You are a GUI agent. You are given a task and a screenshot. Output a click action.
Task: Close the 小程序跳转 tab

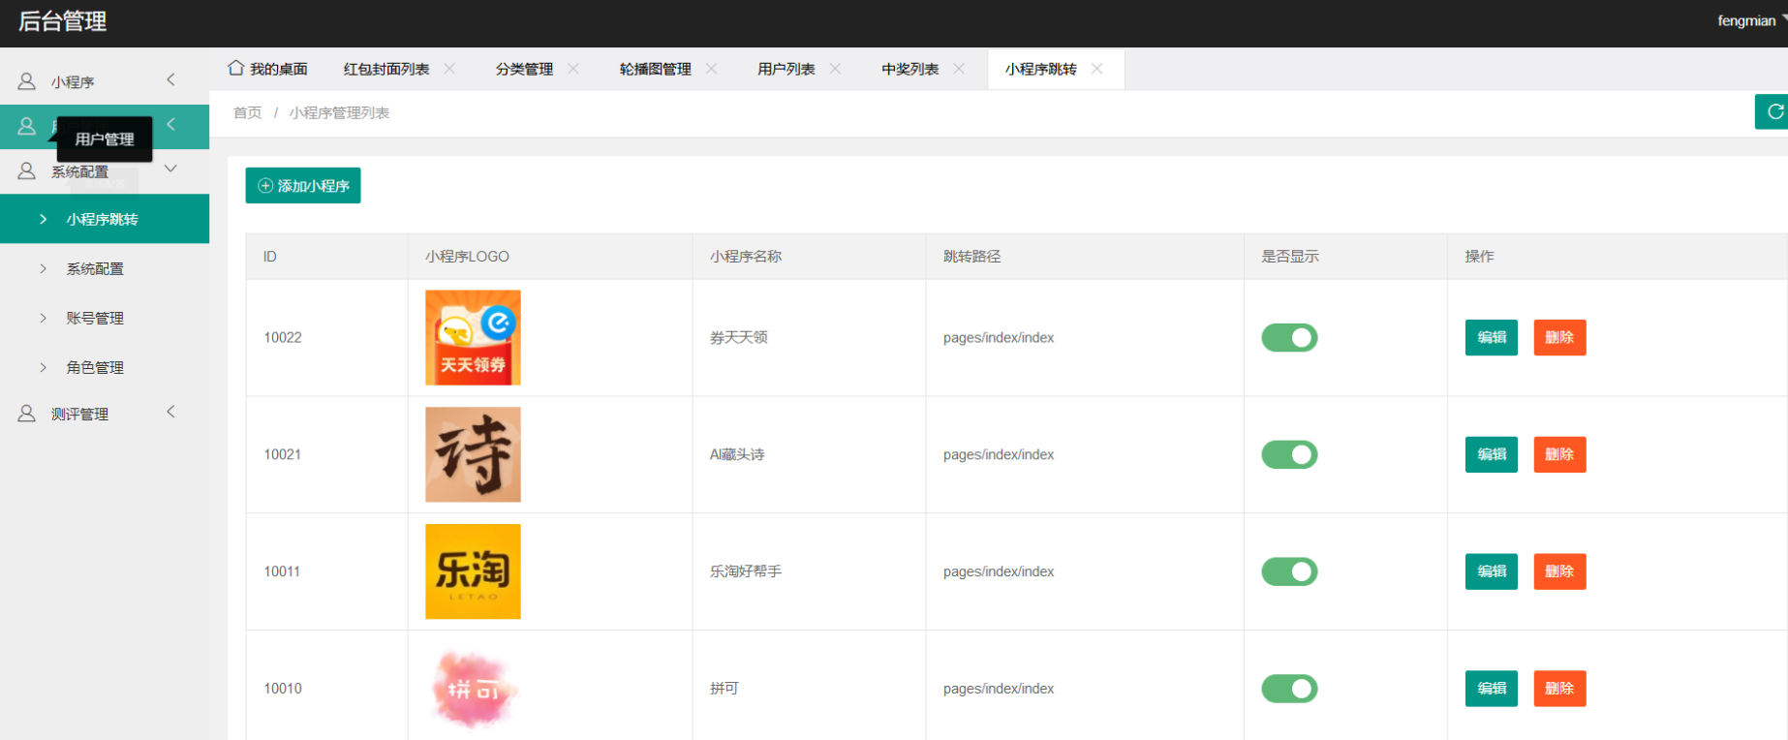coord(1096,69)
